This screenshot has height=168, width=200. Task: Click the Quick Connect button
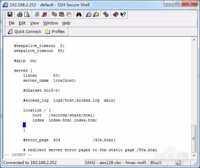coord(24,32)
